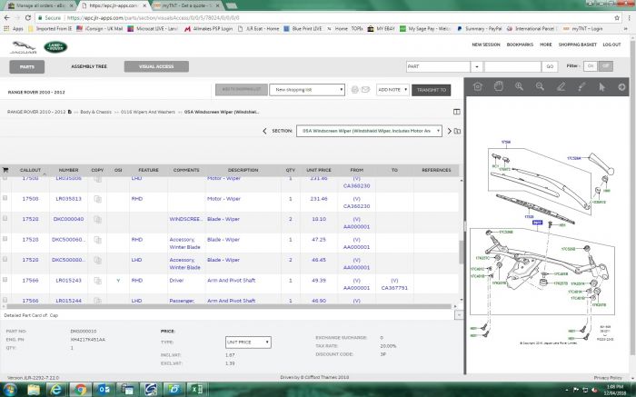Tick checkbox for LHD Winter Blade row
Image resolution: width=636 pixels, height=397 pixels.
pos(5,259)
